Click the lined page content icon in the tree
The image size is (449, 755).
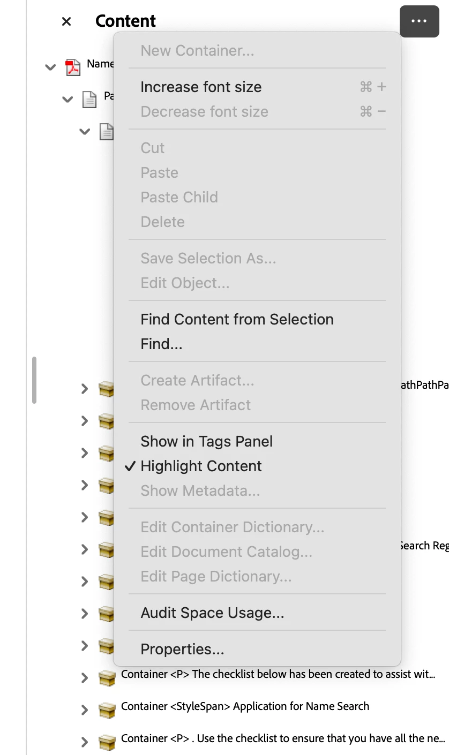[107, 131]
